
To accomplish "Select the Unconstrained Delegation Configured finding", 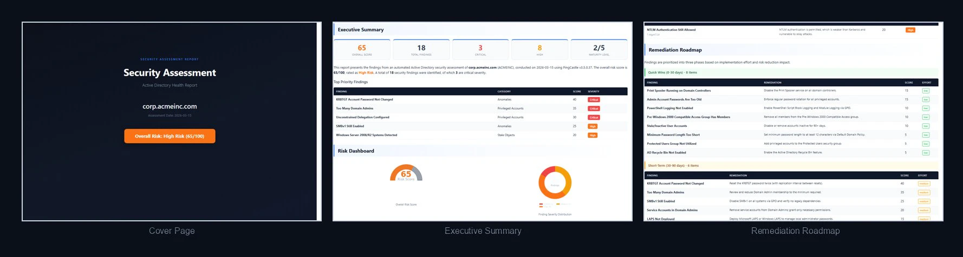I will tap(480, 117).
